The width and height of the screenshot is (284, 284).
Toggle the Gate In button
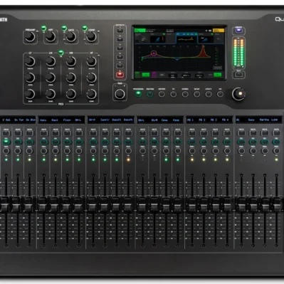[64, 28]
